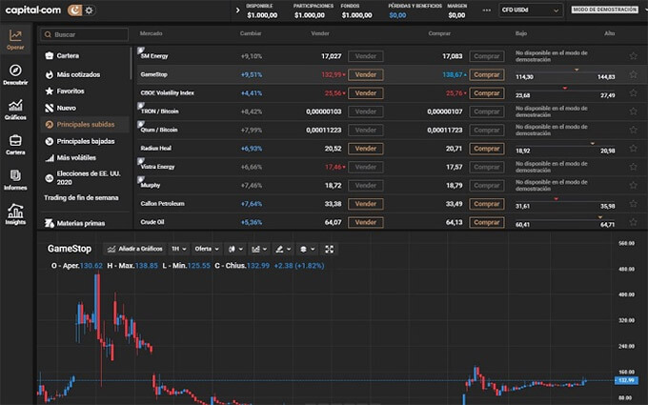Open the chart layers dropdown
The width and height of the screenshot is (648, 405).
click(307, 249)
